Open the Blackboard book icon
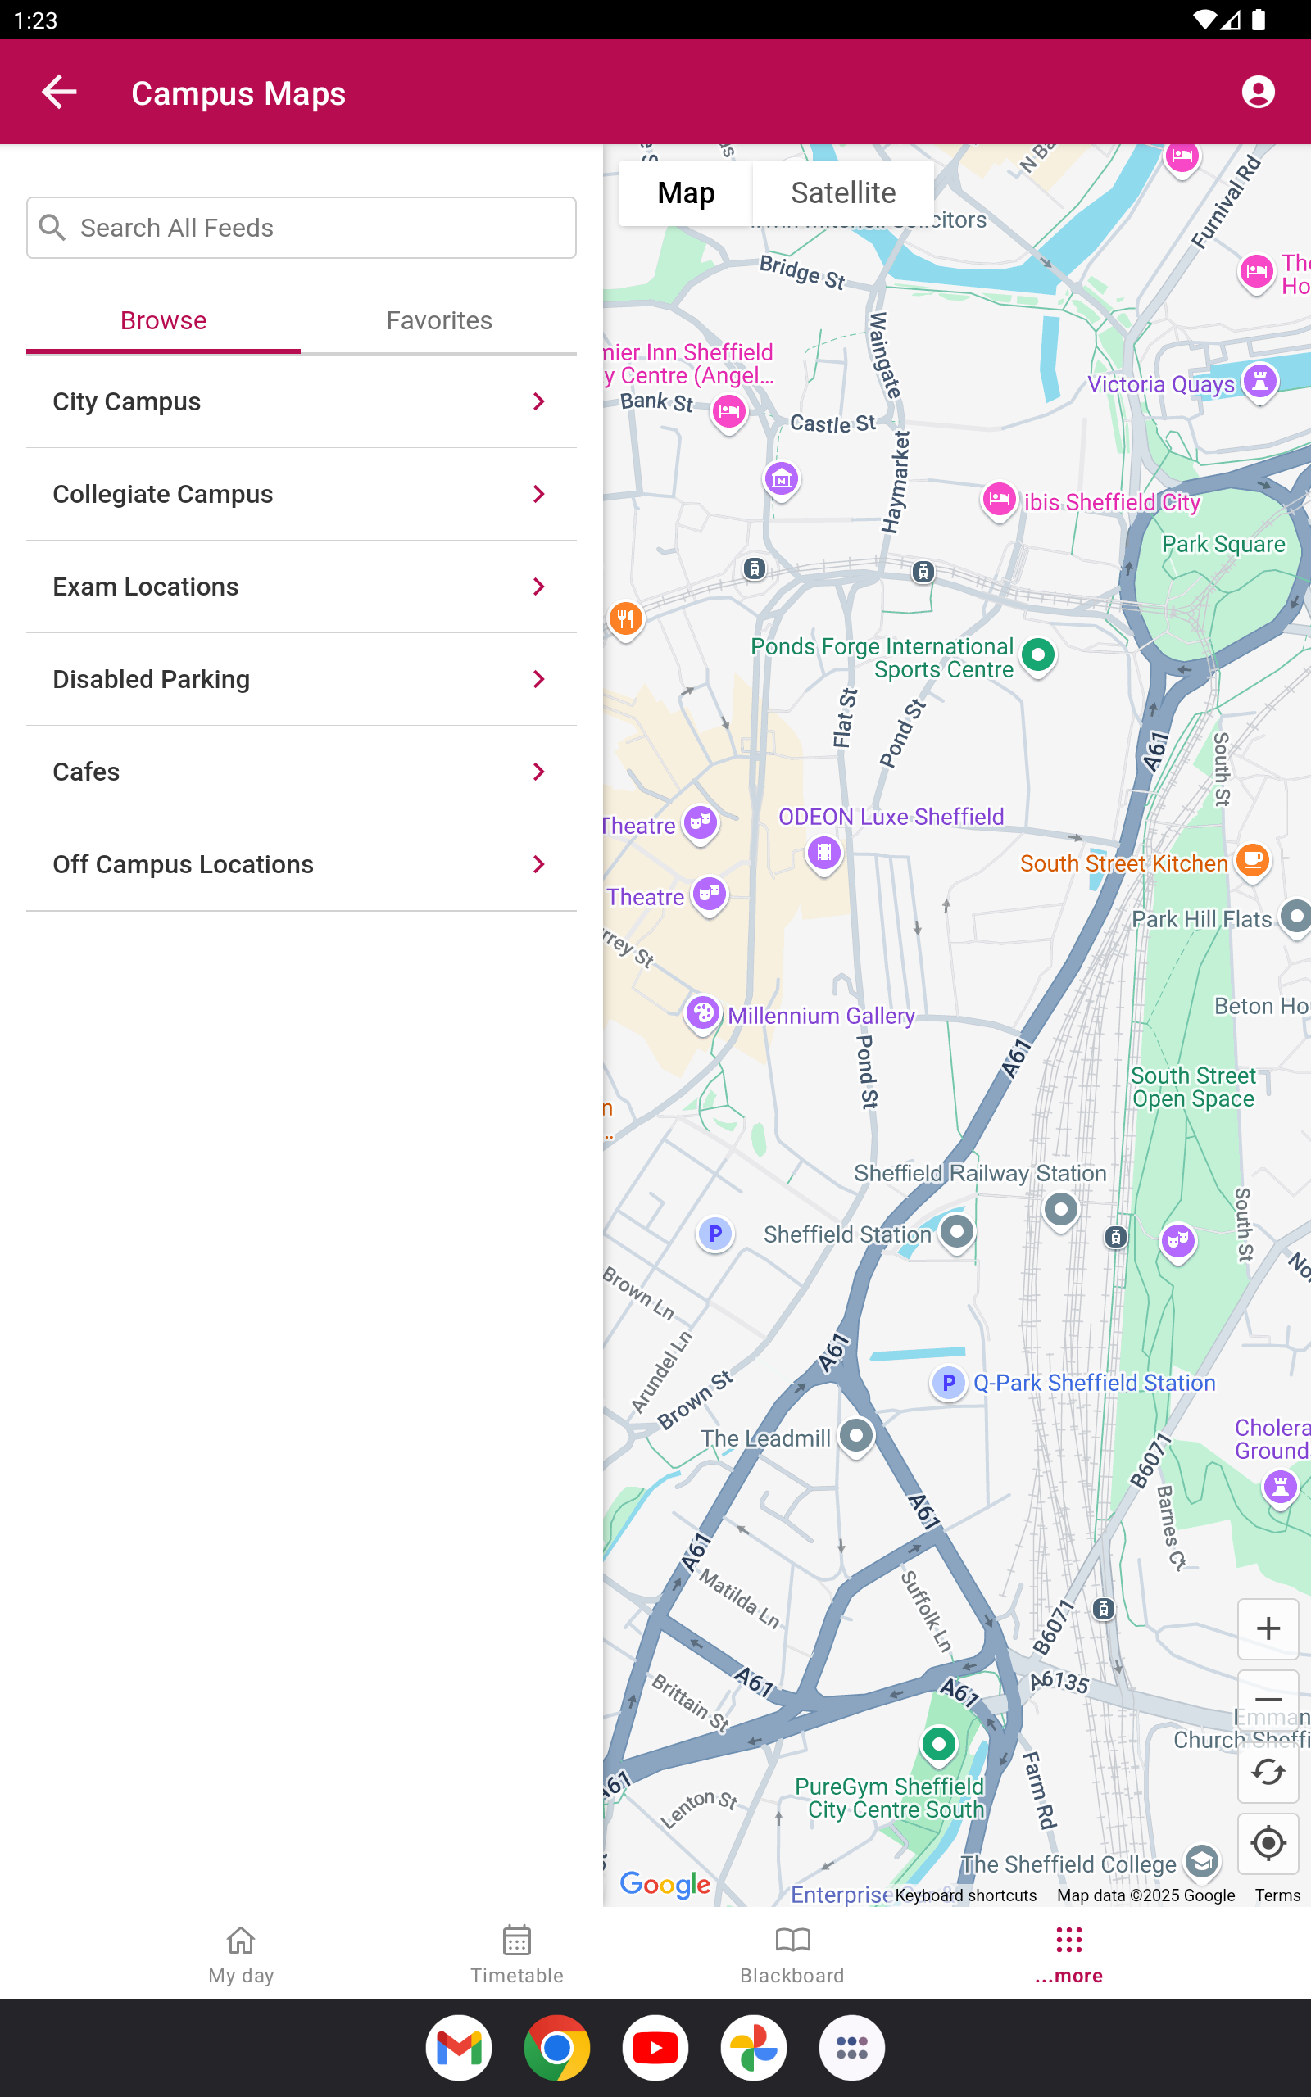This screenshot has height=2097, width=1311. coord(792,1941)
